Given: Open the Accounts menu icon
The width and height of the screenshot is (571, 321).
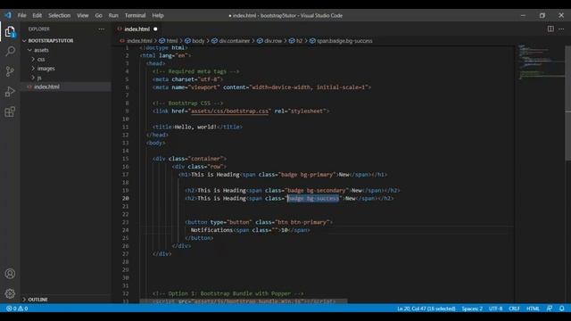Looking at the screenshot, I should 10,274.
